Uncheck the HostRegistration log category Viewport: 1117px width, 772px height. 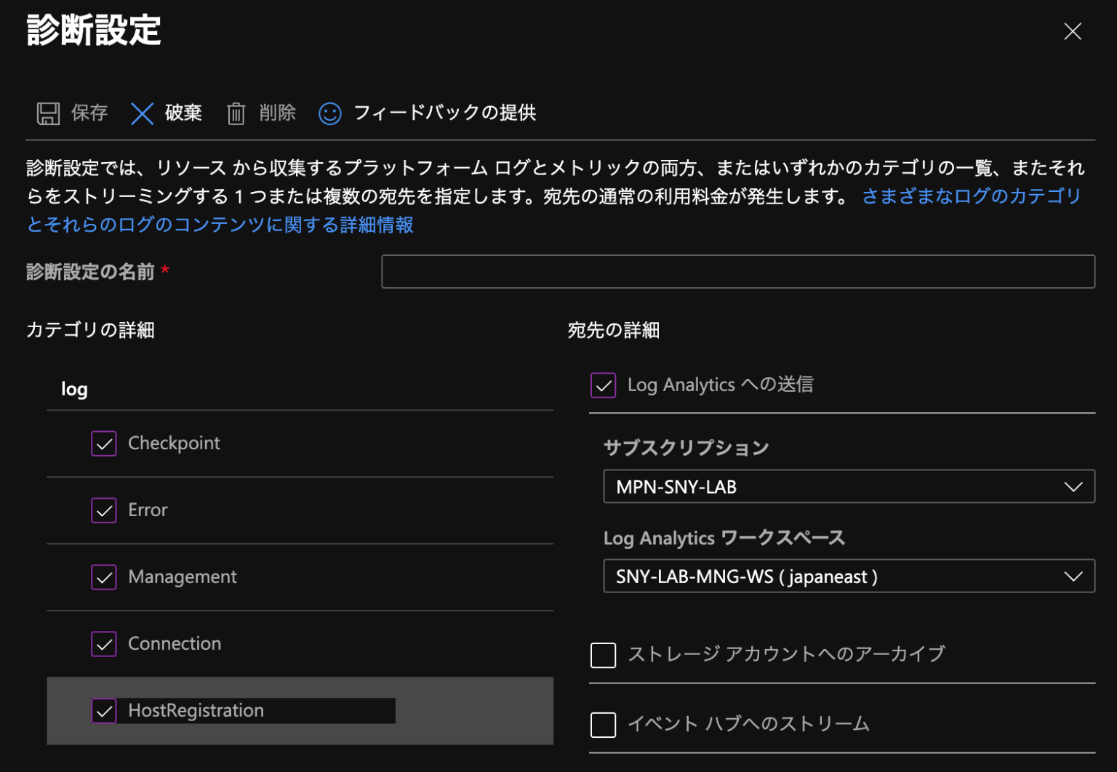[x=103, y=710]
